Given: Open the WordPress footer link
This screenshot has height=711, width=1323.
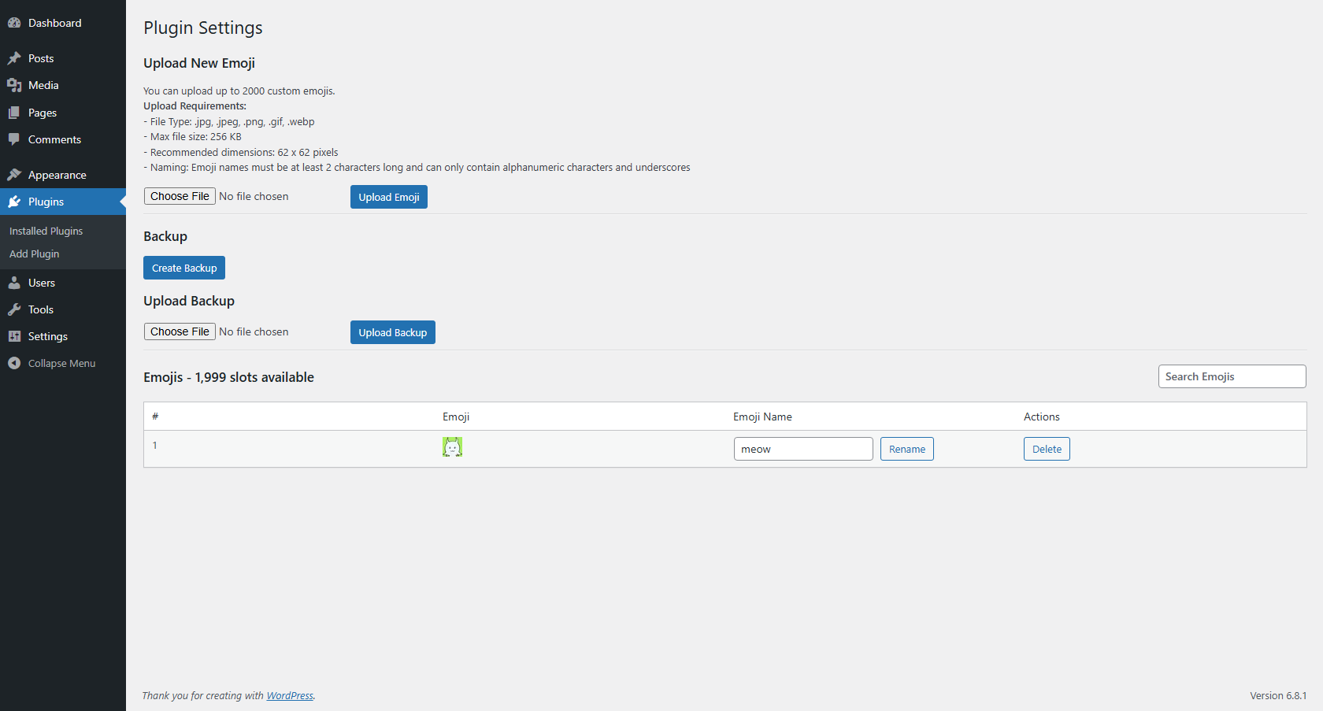Looking at the screenshot, I should (290, 695).
